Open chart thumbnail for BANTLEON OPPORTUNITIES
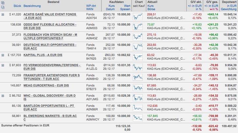 pos(138,107)
